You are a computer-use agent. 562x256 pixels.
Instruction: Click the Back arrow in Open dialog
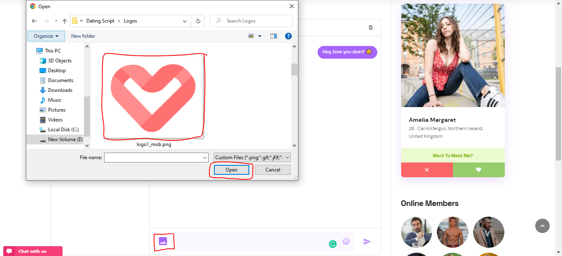pyautogui.click(x=34, y=21)
